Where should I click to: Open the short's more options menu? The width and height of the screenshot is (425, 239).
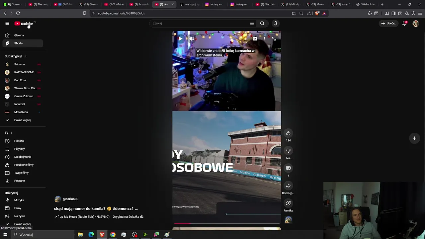click(264, 39)
